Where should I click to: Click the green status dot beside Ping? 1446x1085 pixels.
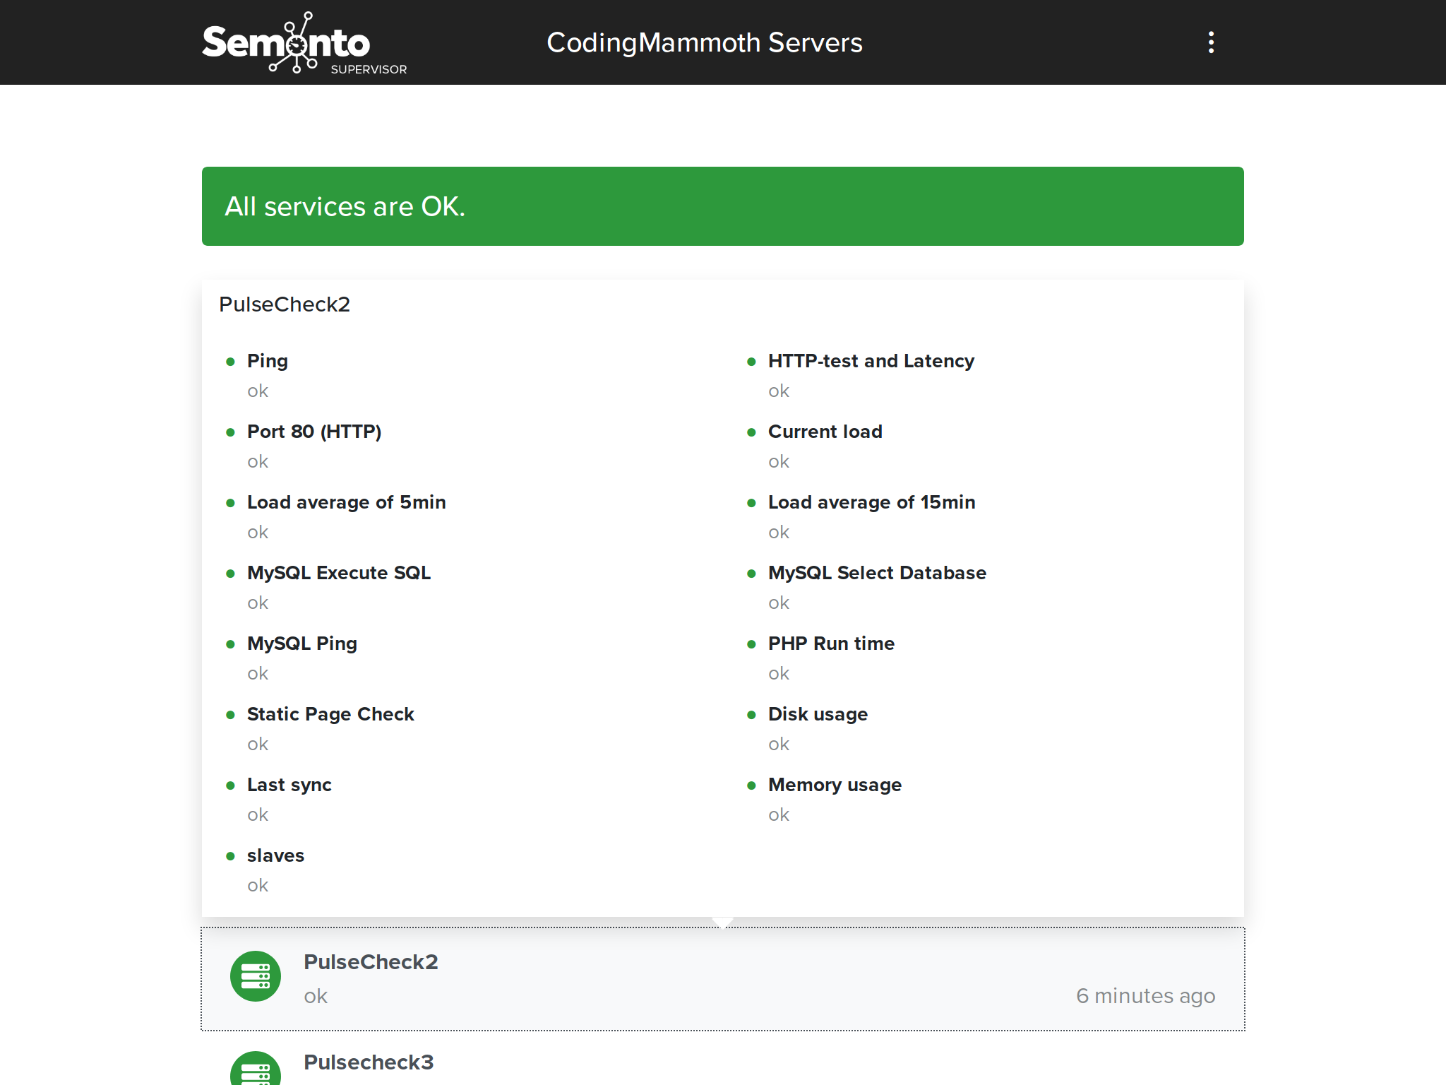pyautogui.click(x=230, y=362)
